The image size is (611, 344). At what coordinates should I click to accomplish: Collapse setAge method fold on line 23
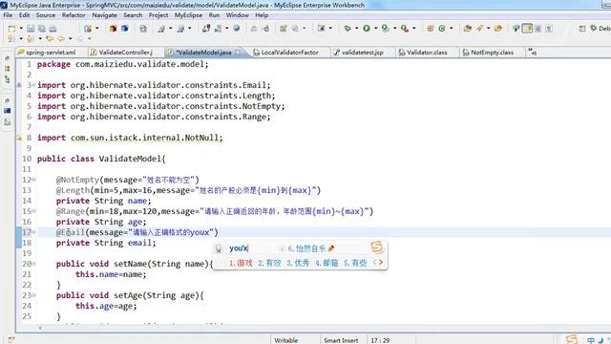tap(33, 295)
